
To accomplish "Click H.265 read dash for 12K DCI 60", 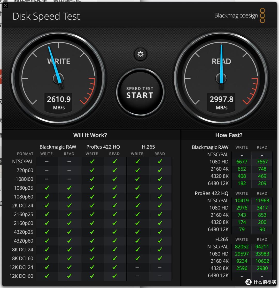I will point(160,276).
